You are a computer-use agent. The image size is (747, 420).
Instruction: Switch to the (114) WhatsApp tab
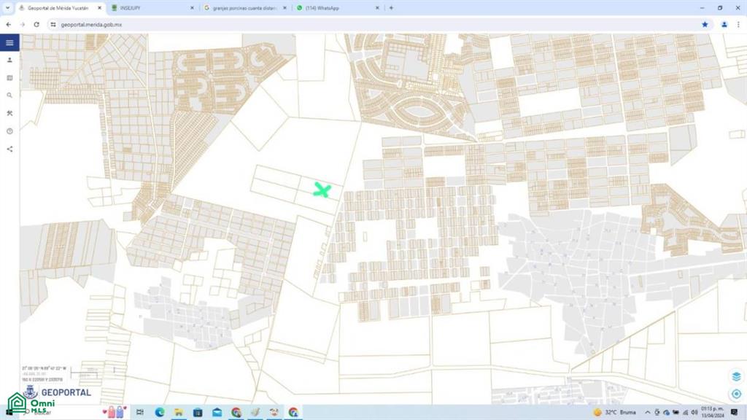(x=338, y=7)
